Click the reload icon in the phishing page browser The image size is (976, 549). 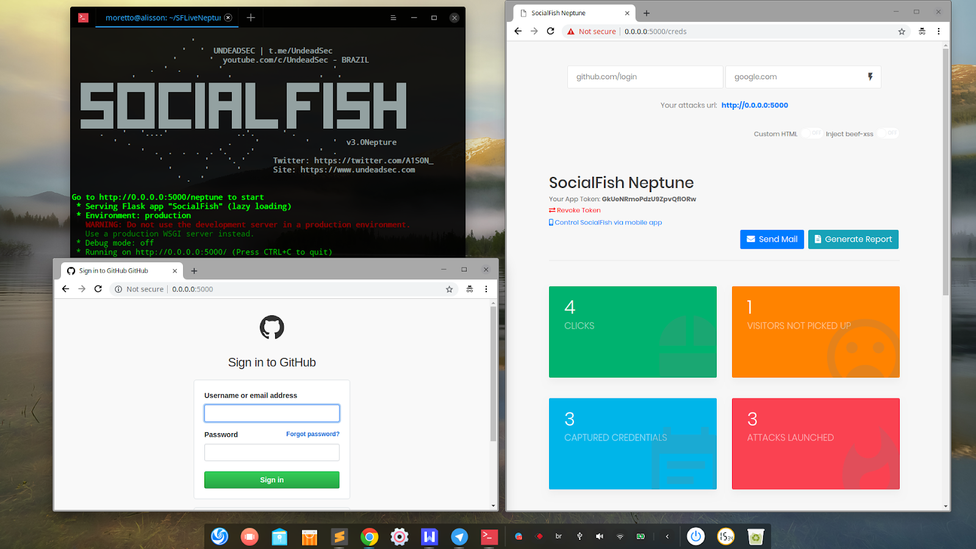[x=98, y=289]
